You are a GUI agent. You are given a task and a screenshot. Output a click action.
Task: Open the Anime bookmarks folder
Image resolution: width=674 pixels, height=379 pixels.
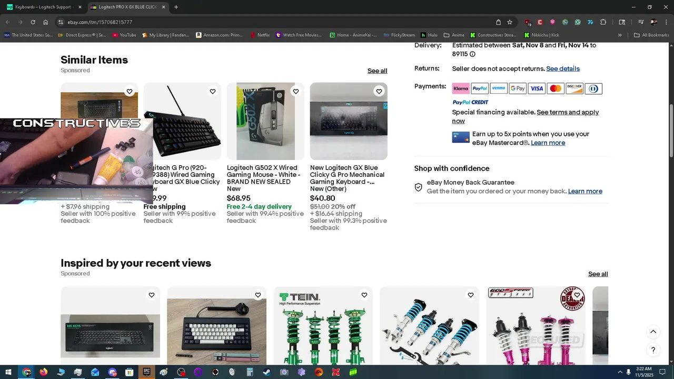click(x=454, y=35)
